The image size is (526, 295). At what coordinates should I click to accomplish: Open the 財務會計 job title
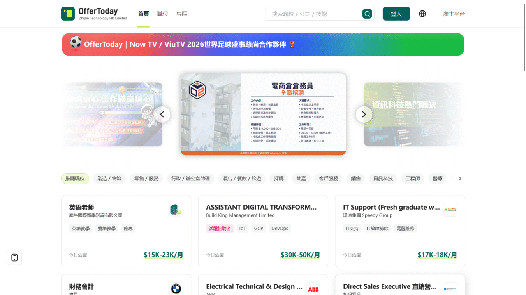point(81,286)
